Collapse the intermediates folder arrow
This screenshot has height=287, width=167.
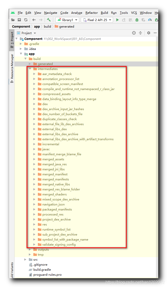(30, 69)
